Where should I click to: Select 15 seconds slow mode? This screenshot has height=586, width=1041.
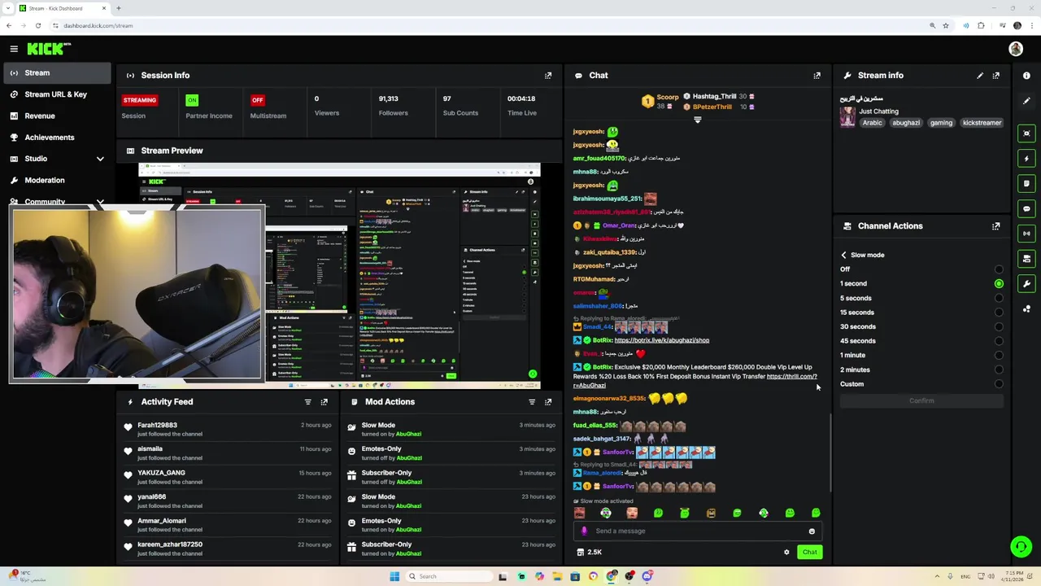coord(999,313)
